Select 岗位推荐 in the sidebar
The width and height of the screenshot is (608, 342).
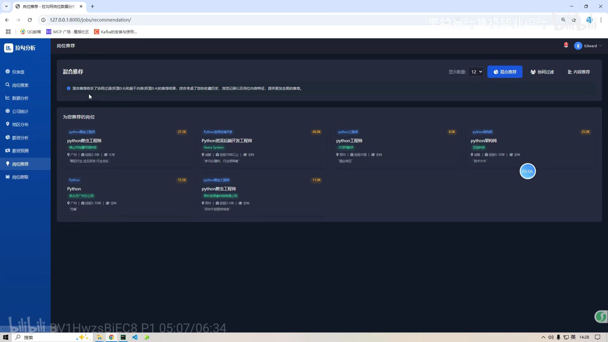20,164
